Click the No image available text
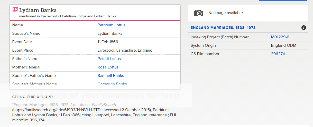Image resolution: width=313 pixels, height=127 pixels. click(226, 13)
